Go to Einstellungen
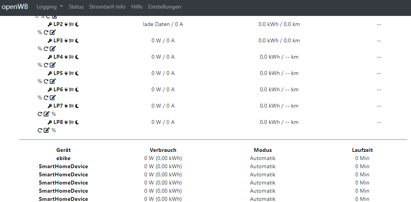The image size is (411, 202). 165,7
